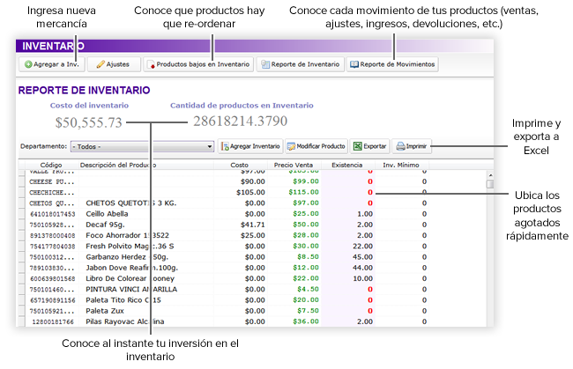
Task: Click the row selector beside Pilas Rayovac
Action: [x=22, y=321]
